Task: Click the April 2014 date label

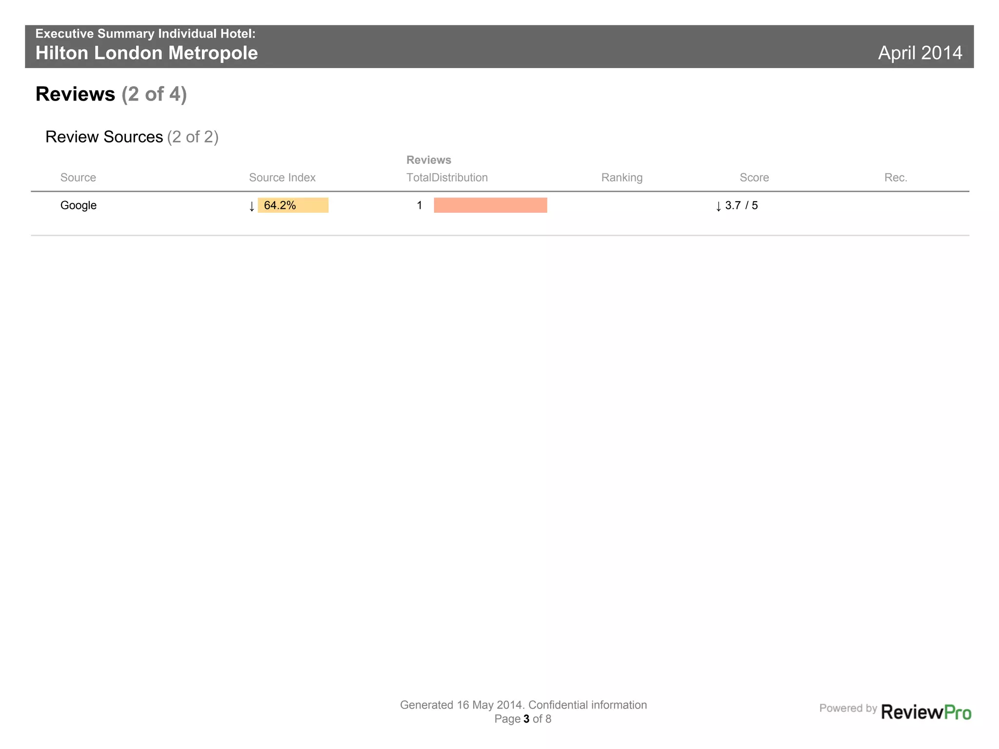Action: point(920,53)
